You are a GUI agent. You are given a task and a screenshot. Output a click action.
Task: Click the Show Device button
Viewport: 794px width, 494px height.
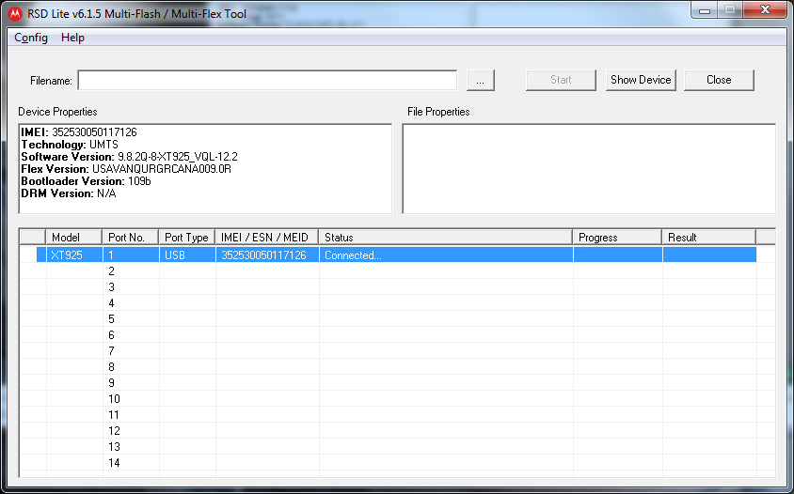click(641, 80)
